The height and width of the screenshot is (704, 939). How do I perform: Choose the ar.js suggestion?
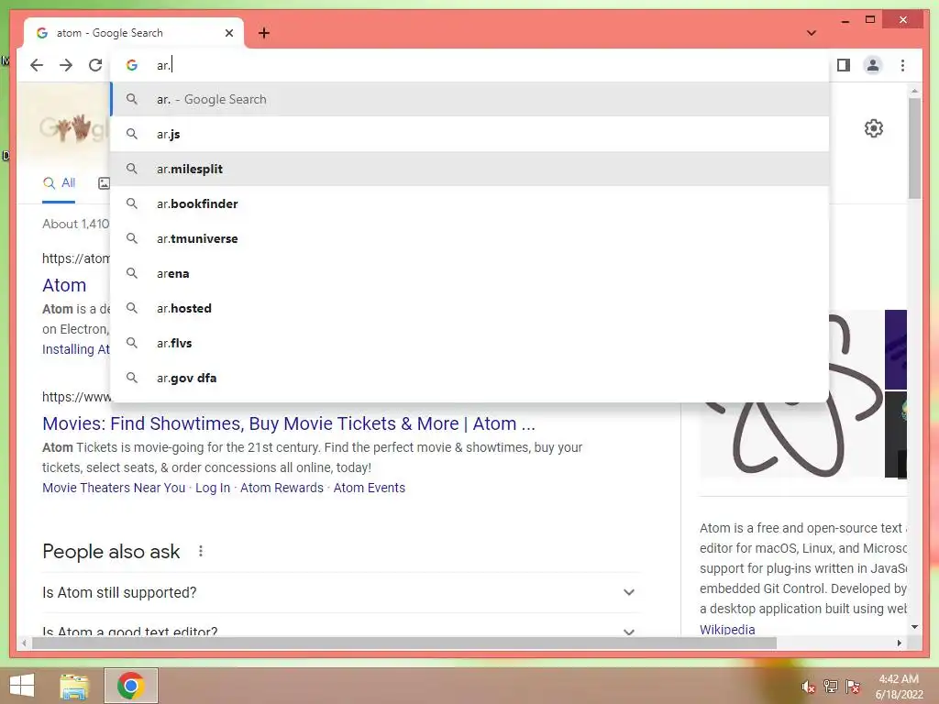(470, 134)
